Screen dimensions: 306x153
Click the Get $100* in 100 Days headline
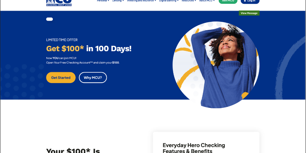click(89, 49)
